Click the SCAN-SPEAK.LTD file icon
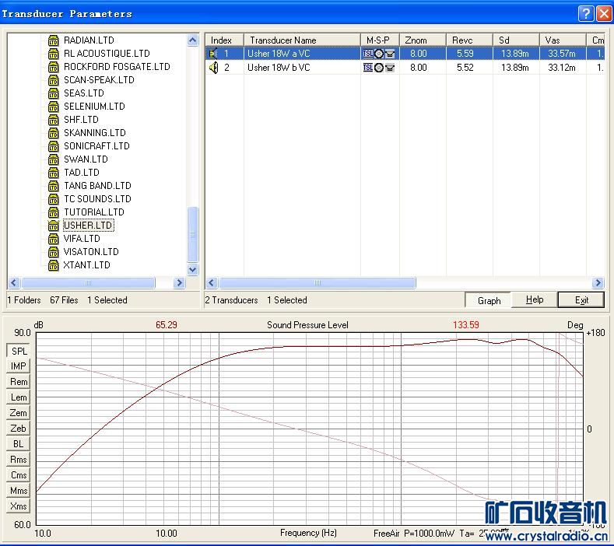This screenshot has width=614, height=546. (x=53, y=80)
